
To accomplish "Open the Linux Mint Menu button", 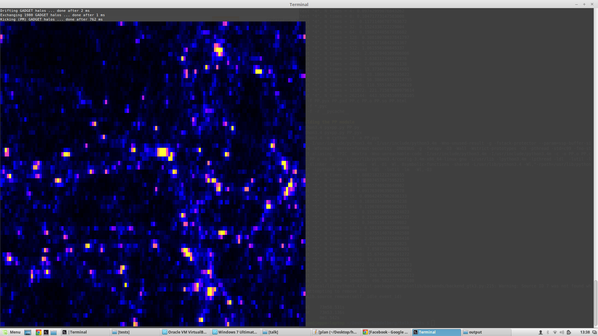I will pos(12,332).
